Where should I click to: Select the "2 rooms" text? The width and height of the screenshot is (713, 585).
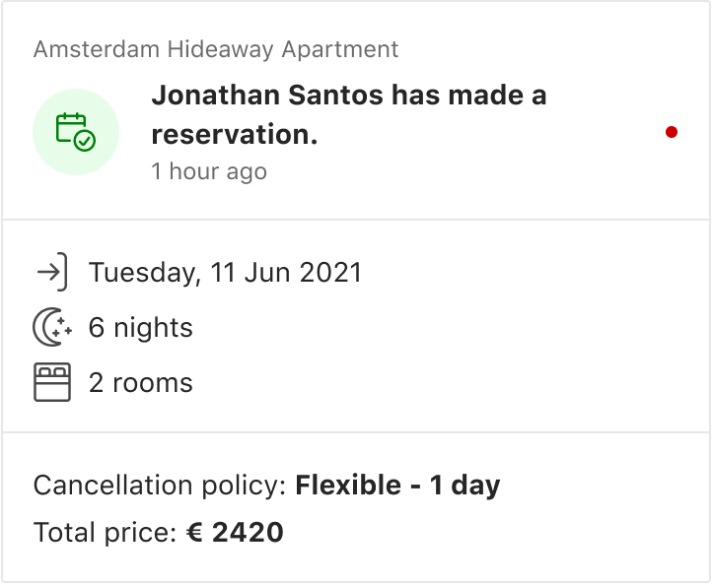click(141, 382)
